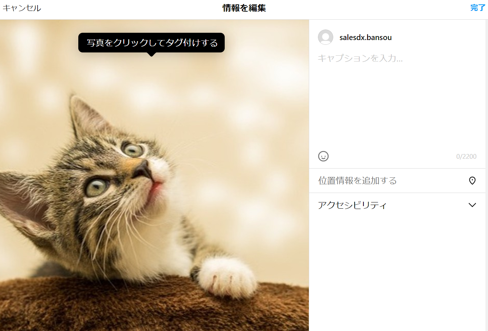Open the アクセシビリティ section label
This screenshot has width=488, height=331.
tap(352, 205)
